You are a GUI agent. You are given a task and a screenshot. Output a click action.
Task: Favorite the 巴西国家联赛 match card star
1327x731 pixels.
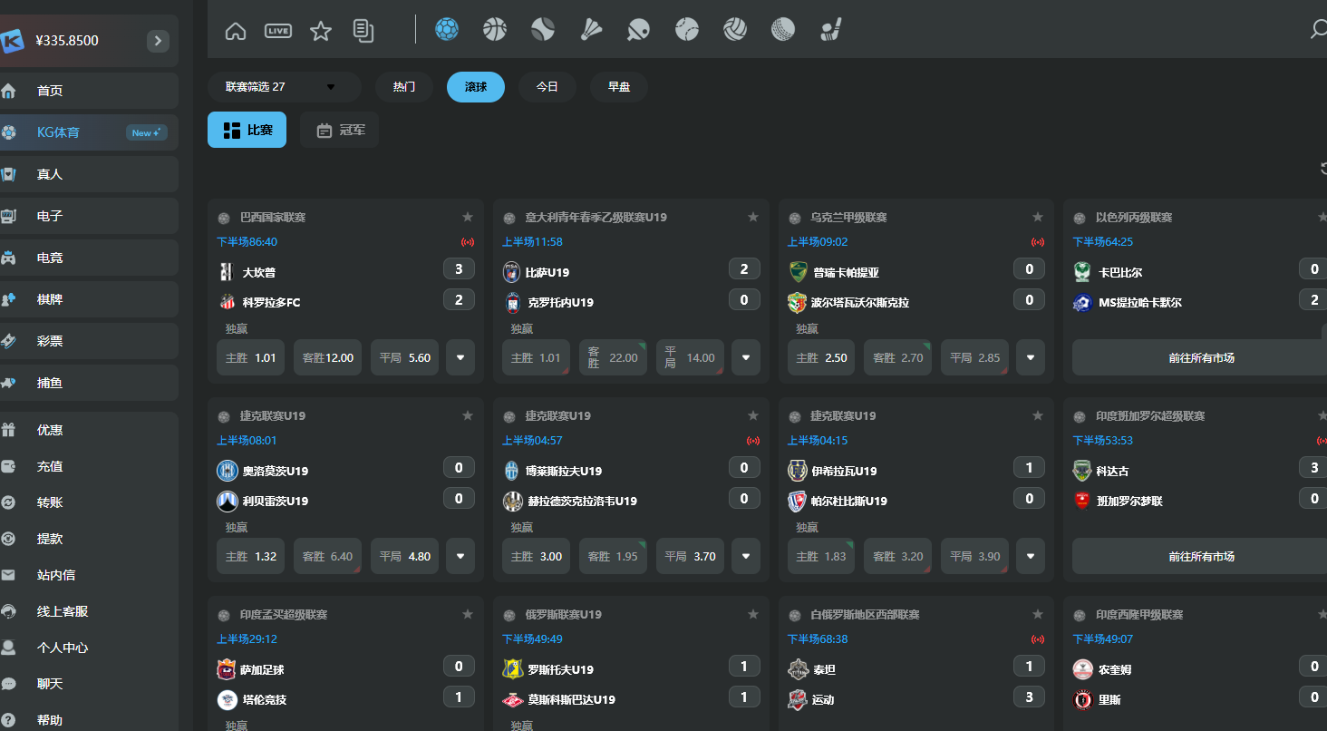(x=468, y=218)
